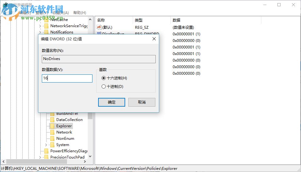This screenshot has height=172, width=301.
Task: Close the Edit DWORD dialog
Action: (154, 39)
